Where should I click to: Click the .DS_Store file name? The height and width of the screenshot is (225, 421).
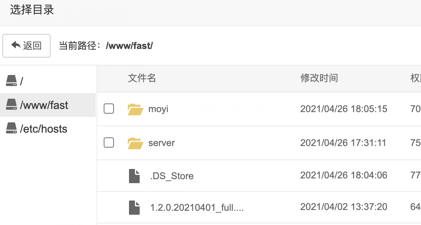tap(172, 176)
